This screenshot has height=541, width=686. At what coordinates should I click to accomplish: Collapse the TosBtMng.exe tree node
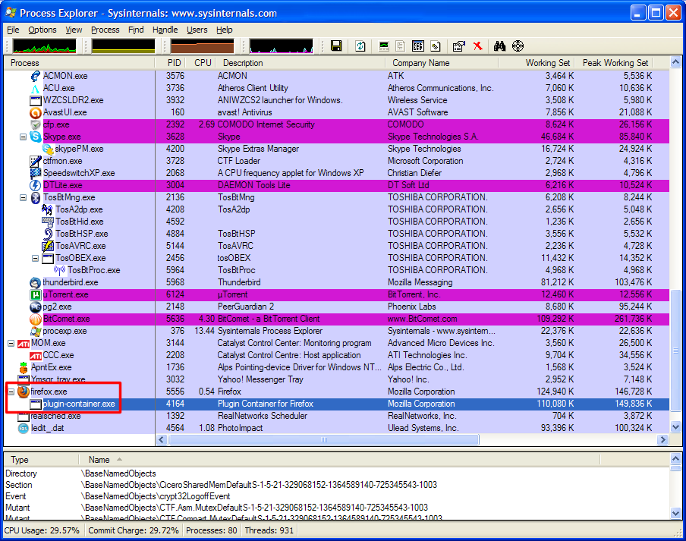coord(24,198)
